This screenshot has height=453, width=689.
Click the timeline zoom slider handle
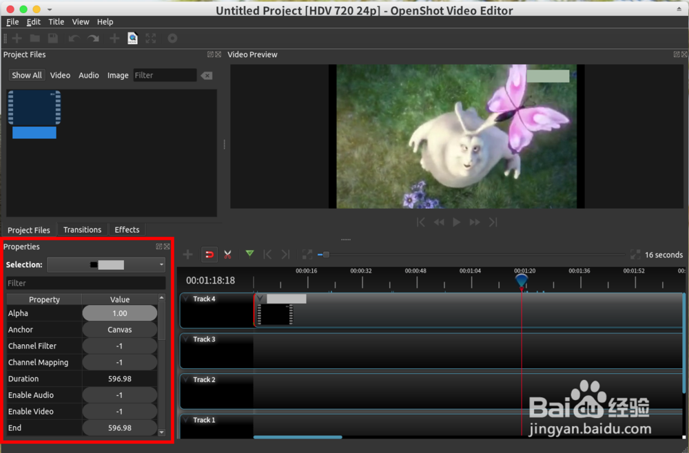(326, 255)
